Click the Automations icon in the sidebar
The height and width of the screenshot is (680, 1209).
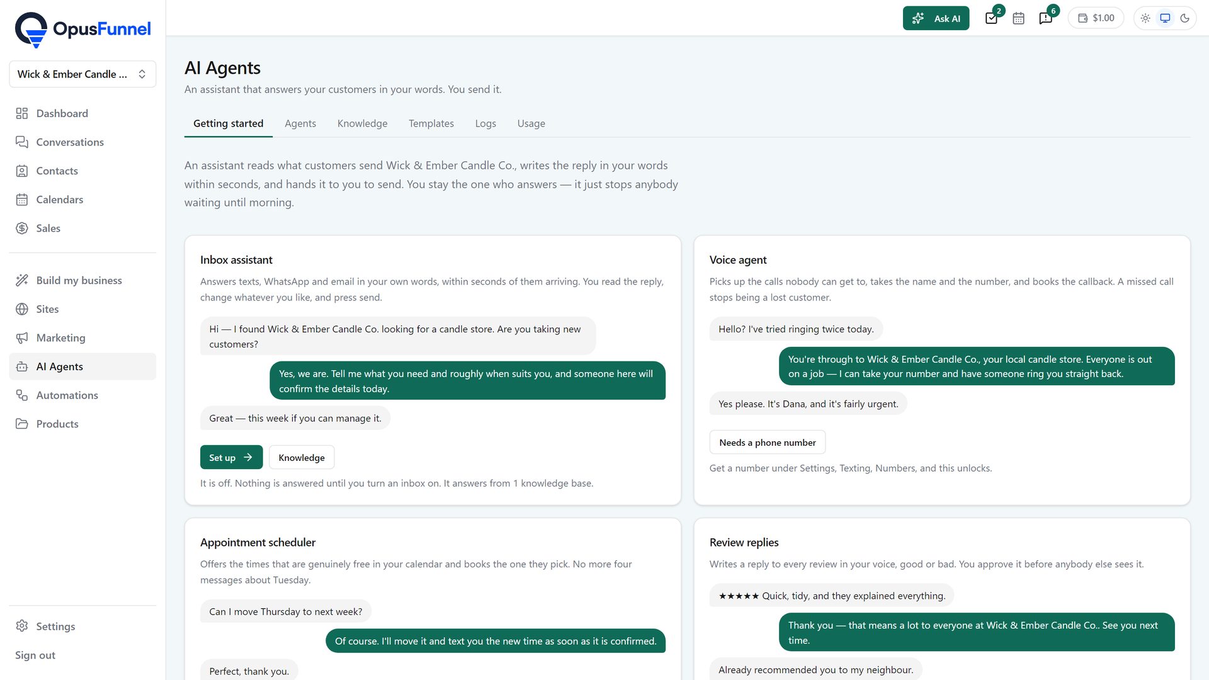22,395
